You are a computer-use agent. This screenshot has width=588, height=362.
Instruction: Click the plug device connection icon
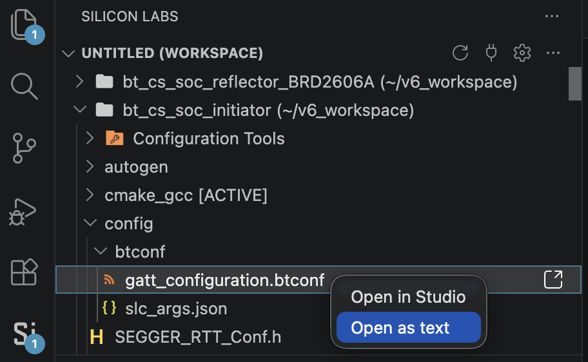[x=491, y=53]
